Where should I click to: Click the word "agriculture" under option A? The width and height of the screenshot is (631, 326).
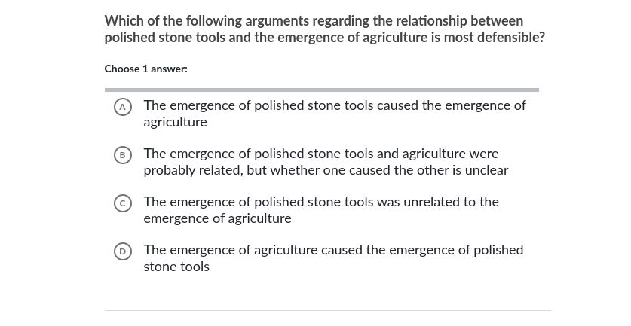tap(175, 122)
